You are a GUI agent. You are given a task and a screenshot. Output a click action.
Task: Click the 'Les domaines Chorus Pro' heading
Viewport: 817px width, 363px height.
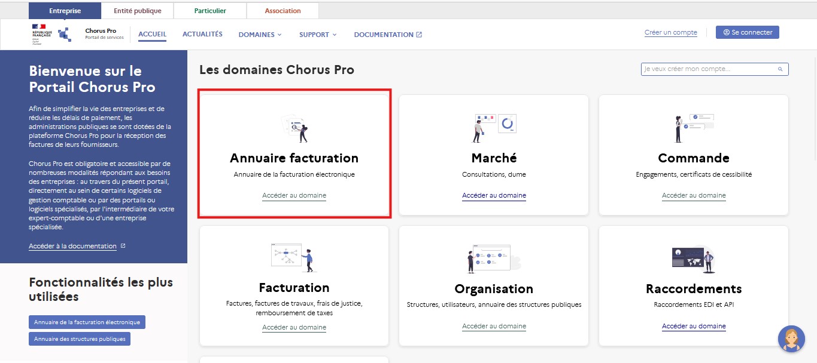coord(277,70)
